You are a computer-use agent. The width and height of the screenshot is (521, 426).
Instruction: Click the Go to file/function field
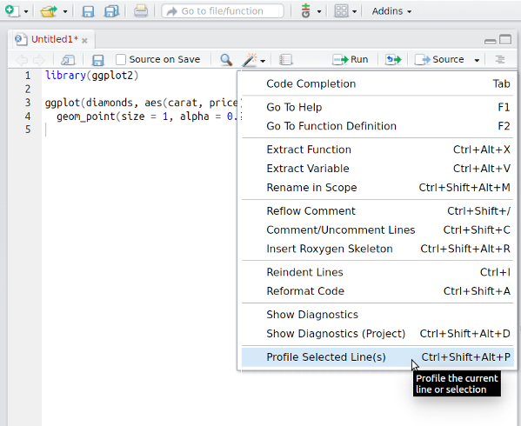coord(223,11)
